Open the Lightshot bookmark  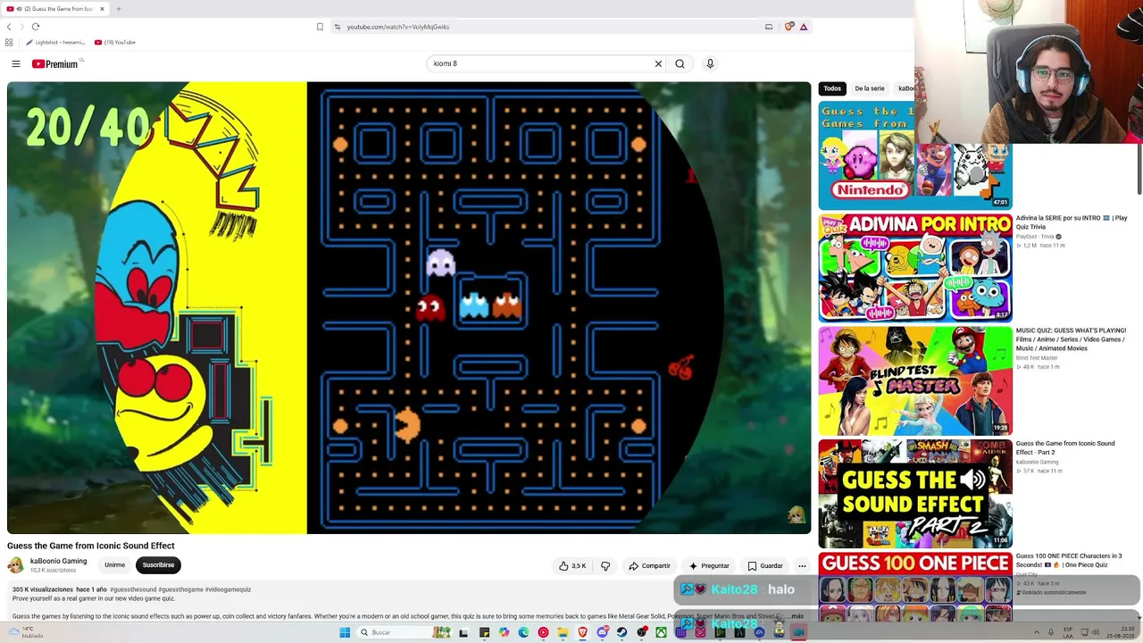[x=55, y=42]
